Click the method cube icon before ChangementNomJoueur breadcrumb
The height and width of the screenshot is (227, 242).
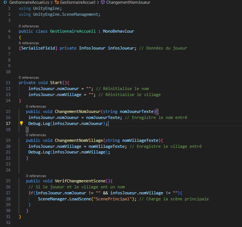[103, 2]
